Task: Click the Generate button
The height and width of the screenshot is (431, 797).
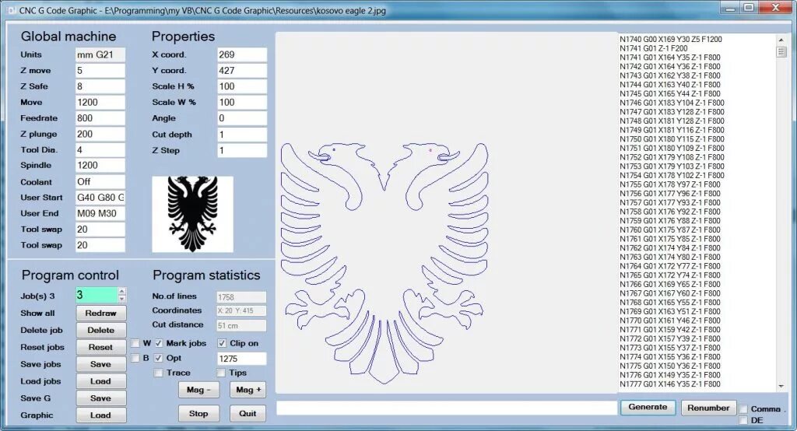Action: click(648, 407)
